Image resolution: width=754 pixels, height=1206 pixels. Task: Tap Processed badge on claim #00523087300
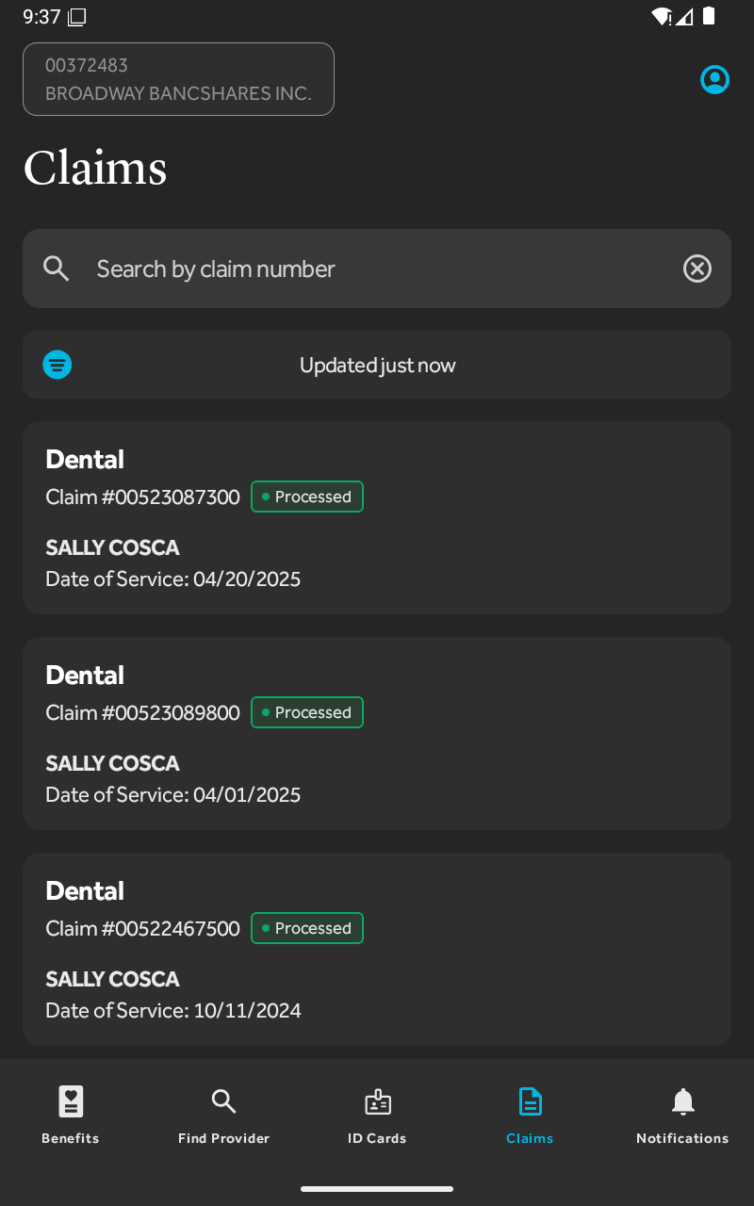306,497
